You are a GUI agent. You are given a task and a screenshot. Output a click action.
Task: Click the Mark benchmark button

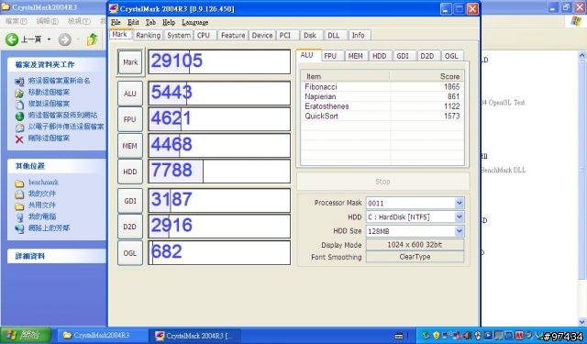[130, 62]
